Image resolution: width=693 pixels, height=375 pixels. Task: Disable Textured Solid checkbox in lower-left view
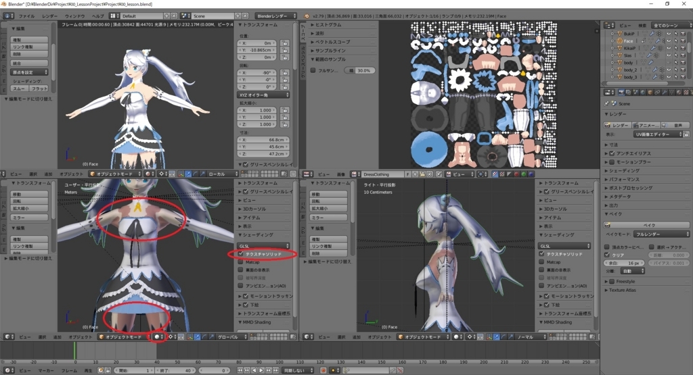tap(241, 254)
